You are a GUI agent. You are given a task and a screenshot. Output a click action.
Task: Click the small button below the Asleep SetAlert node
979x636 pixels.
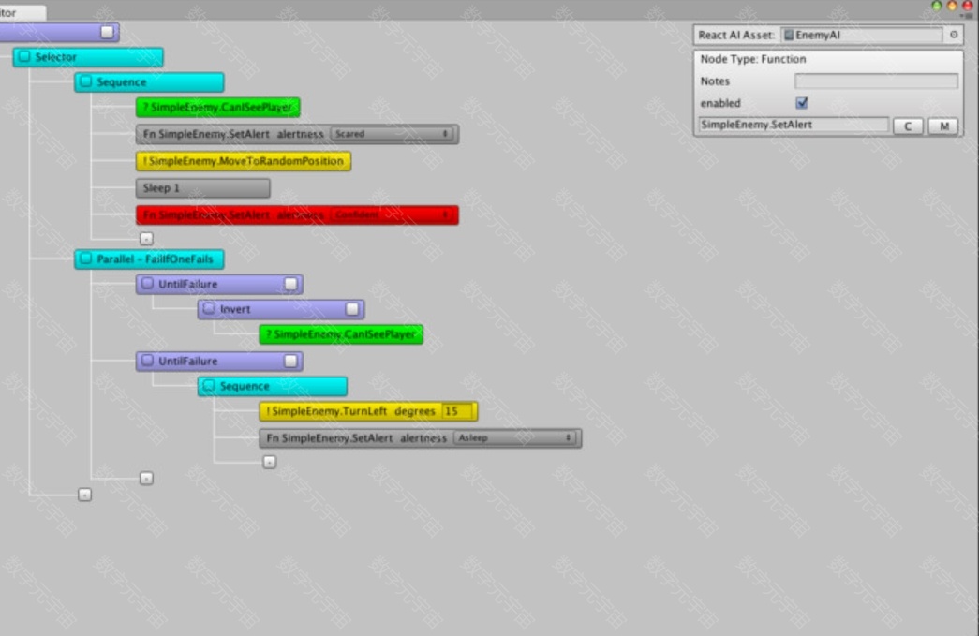[x=269, y=462]
